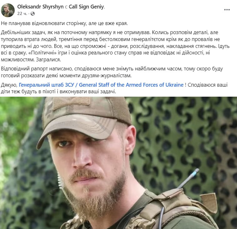This screenshot has height=229, width=237.
Task: Open the Oleksandr Shyrshyn author name link
Action: pyautogui.click(x=40, y=7)
